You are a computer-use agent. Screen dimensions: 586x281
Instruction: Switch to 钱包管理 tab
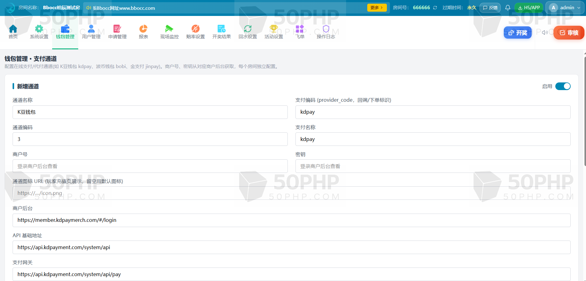coord(65,32)
